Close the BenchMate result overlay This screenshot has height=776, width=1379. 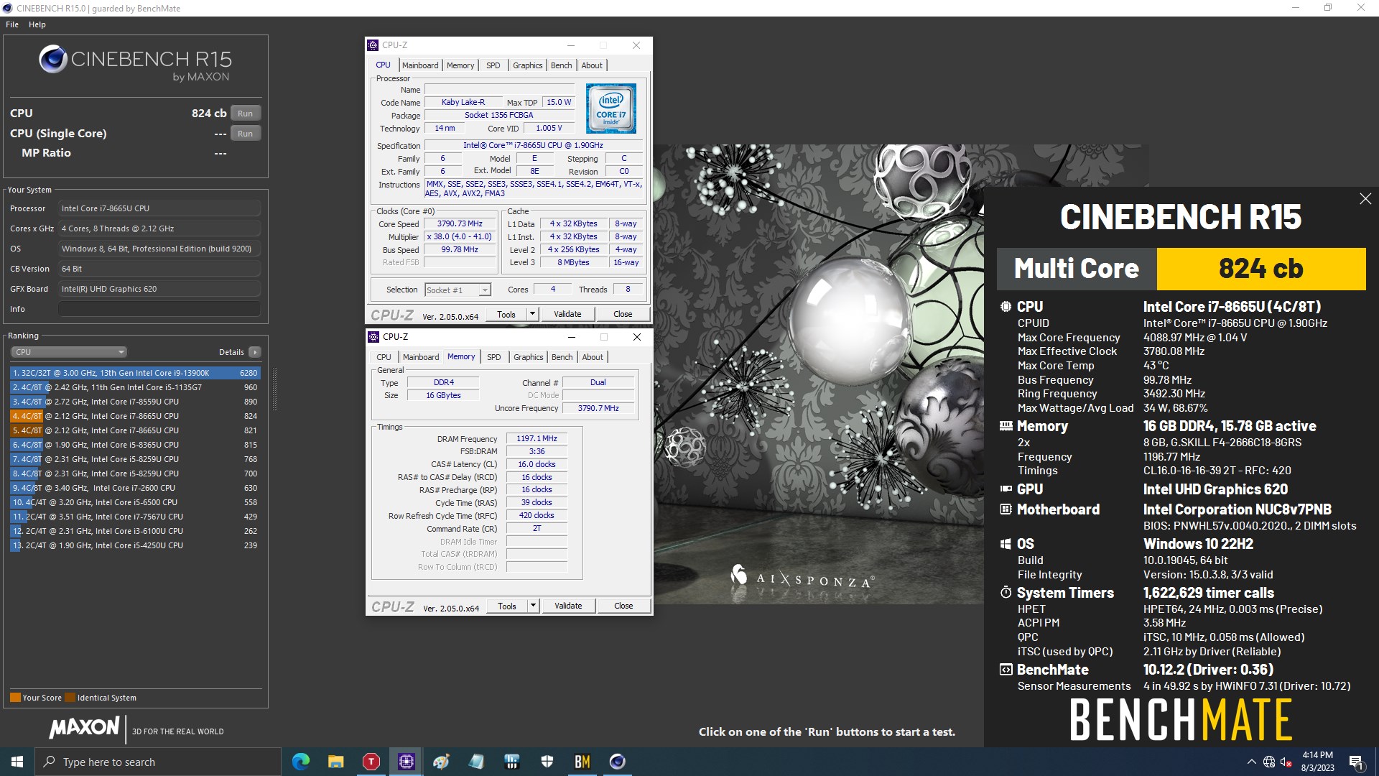(x=1365, y=199)
